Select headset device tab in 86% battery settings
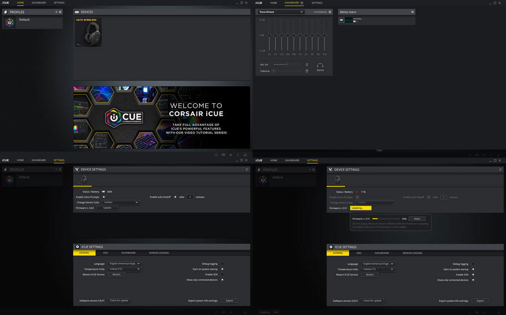Image resolution: width=506 pixels, height=315 pixels. click(83, 180)
